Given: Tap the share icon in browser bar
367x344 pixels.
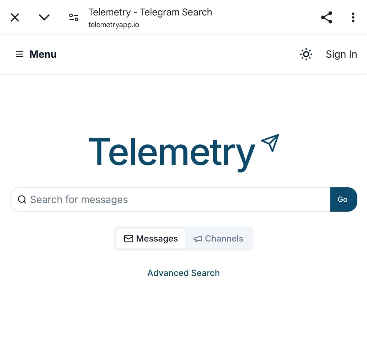Looking at the screenshot, I should point(327,17).
